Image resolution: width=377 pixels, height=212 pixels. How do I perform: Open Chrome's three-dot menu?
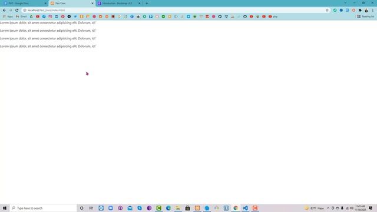click(373, 11)
